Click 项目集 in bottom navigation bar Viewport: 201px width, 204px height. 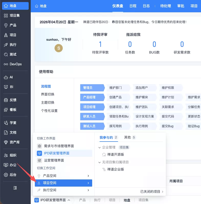coord(143,200)
